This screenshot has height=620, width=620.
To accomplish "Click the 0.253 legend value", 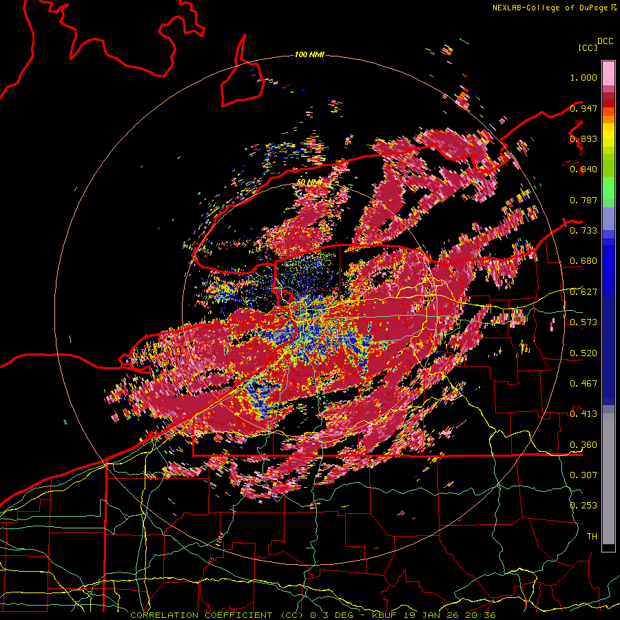I will click(583, 506).
